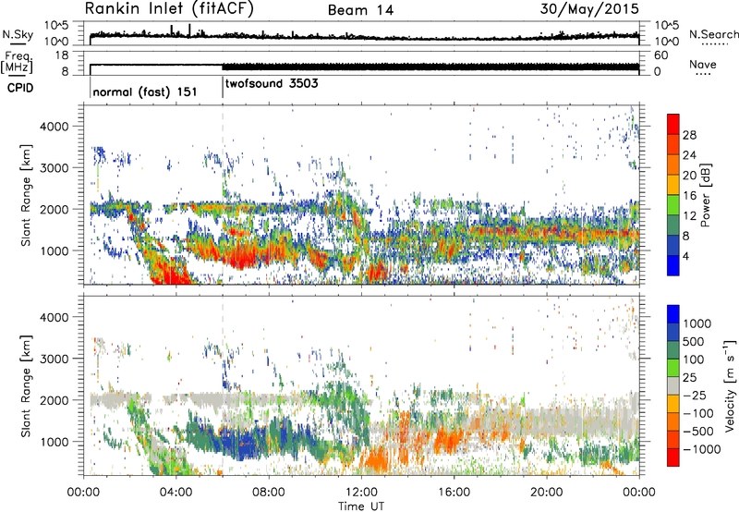Image resolution: width=739 pixels, height=512 pixels.
Task: Click the "08:00" time tick label
Action: click(x=269, y=493)
